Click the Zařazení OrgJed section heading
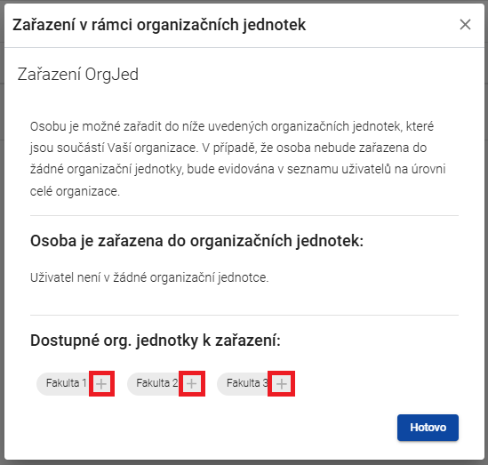 [78, 75]
